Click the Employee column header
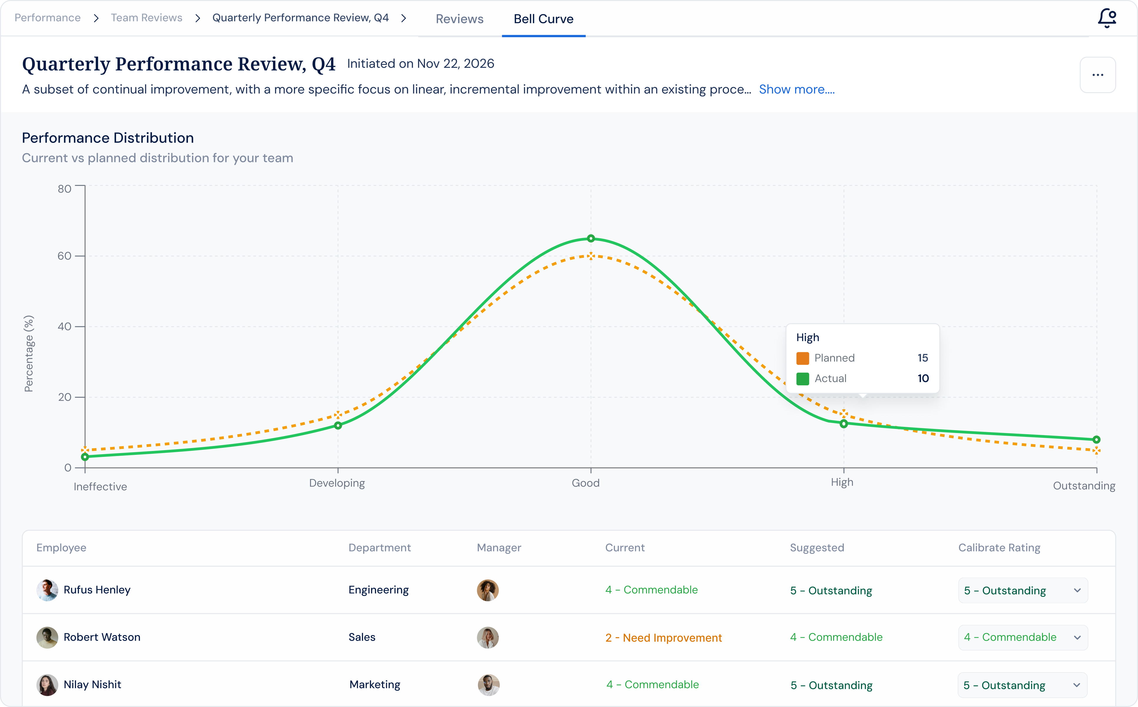The width and height of the screenshot is (1138, 707). tap(61, 548)
